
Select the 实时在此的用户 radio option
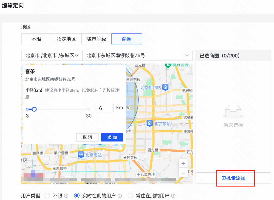(77, 196)
